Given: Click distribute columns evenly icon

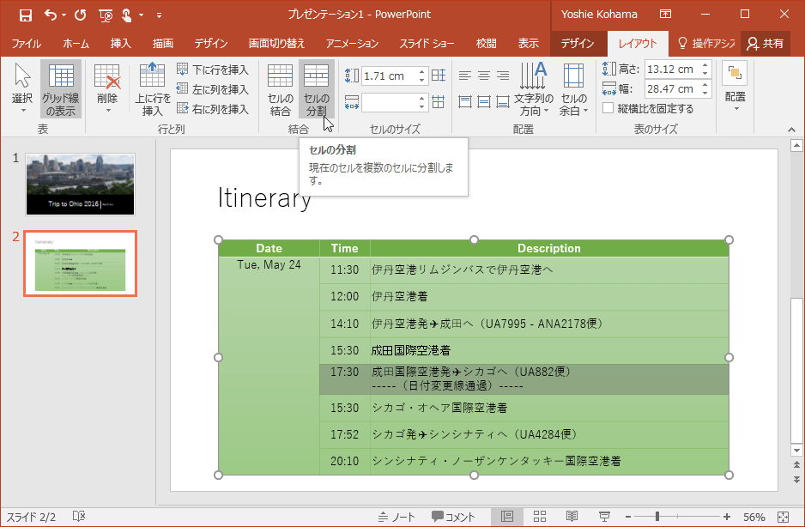Looking at the screenshot, I should pyautogui.click(x=439, y=101).
